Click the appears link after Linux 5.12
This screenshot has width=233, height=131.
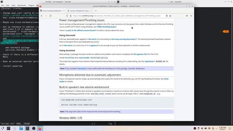[x=94, y=45]
